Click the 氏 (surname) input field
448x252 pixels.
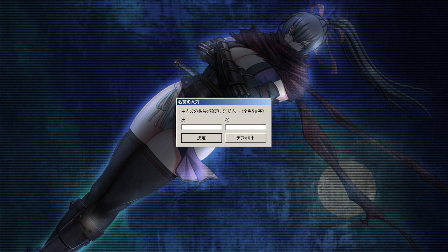[202, 127]
